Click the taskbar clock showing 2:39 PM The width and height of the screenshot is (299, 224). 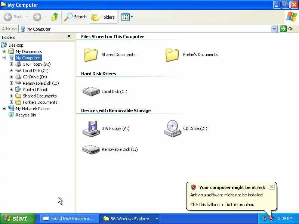[285, 218]
